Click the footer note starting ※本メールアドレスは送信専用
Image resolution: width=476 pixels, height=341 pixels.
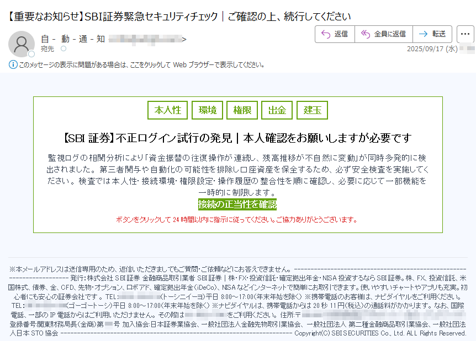click(x=151, y=269)
